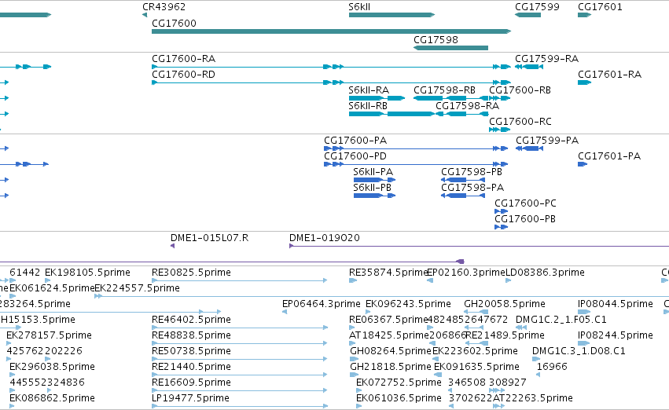Image resolution: width=669 pixels, height=410 pixels.
Task: Select protein S6kII-PB label
Action: coord(372,188)
